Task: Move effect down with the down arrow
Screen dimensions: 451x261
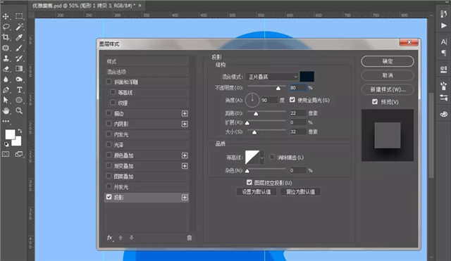Action: pyautogui.click(x=132, y=238)
